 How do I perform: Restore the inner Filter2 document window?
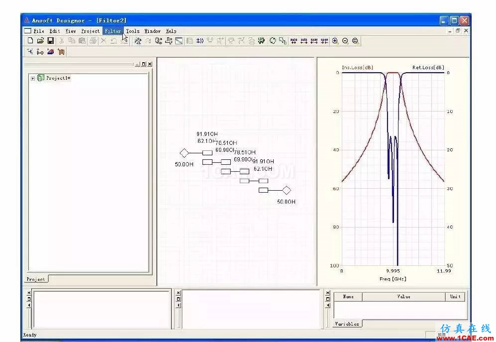458,31
